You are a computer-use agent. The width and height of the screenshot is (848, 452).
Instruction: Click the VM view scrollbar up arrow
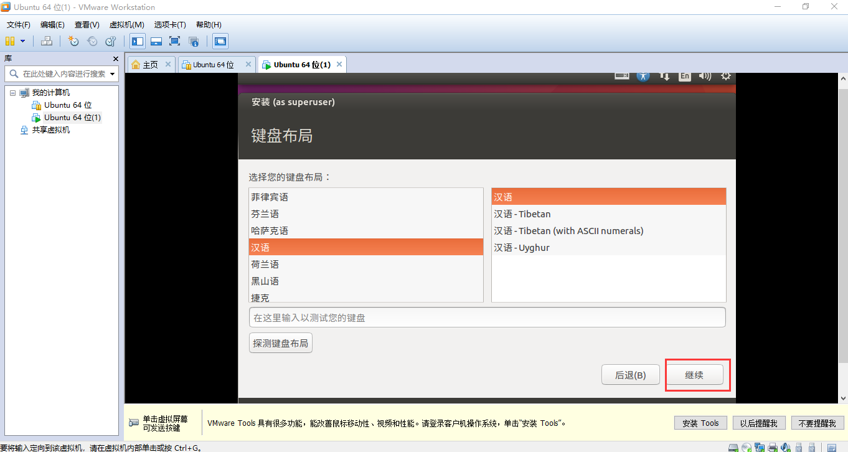[x=842, y=77]
